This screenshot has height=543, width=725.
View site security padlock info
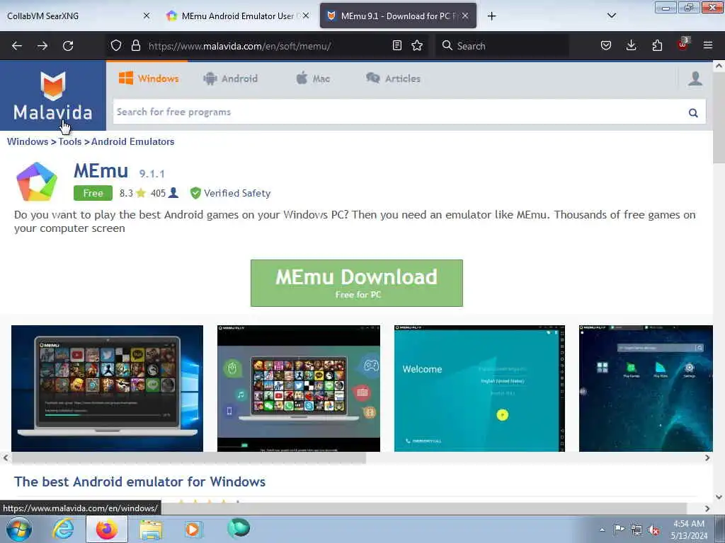[135, 45]
